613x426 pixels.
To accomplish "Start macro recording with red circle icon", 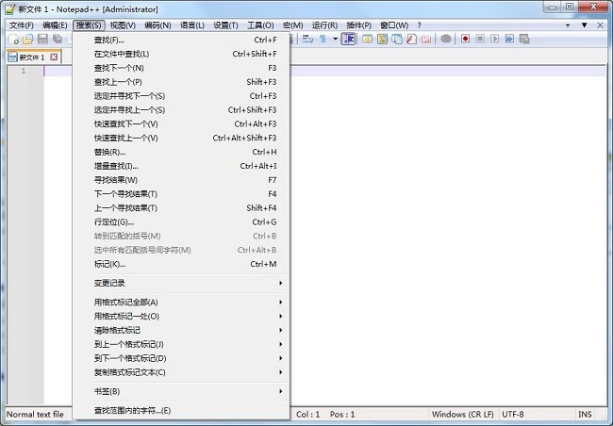I will pyautogui.click(x=465, y=39).
